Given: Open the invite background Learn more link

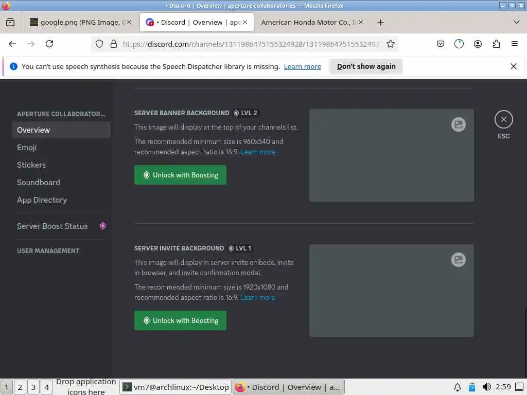Looking at the screenshot, I should click(x=258, y=298).
